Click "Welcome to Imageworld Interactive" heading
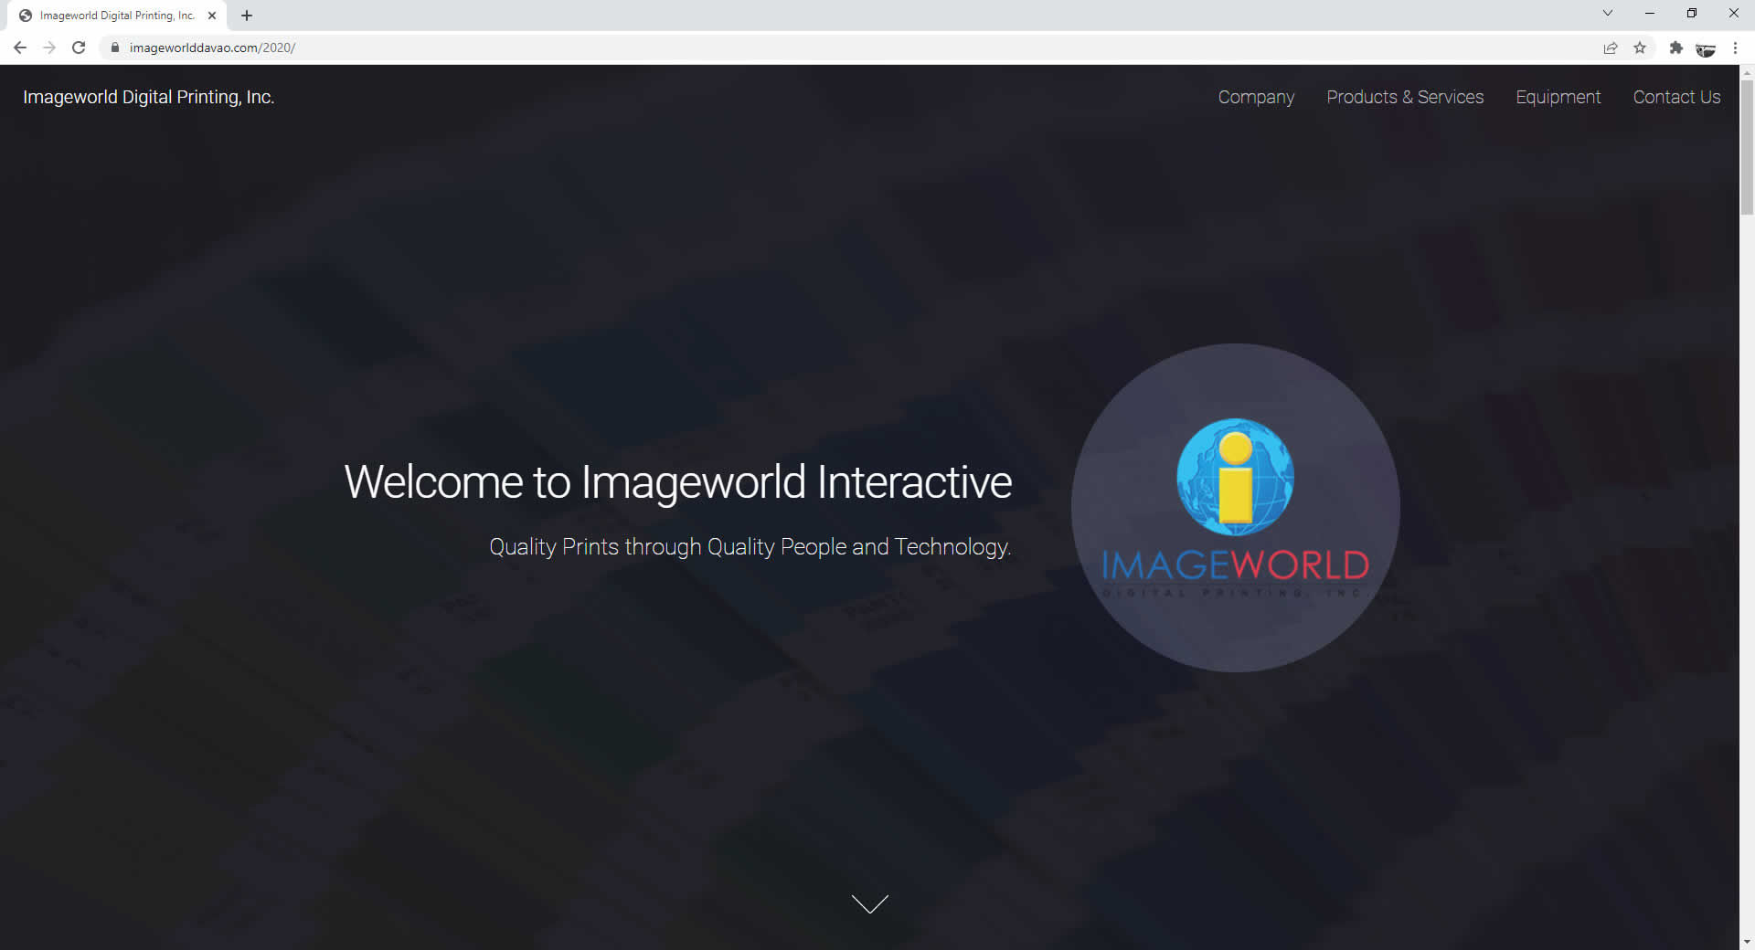This screenshot has height=950, width=1755. [x=678, y=482]
